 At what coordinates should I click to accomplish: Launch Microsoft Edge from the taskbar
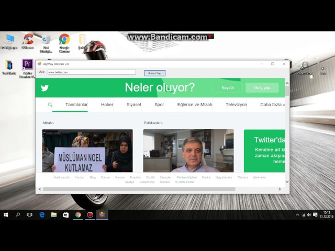click(42, 215)
